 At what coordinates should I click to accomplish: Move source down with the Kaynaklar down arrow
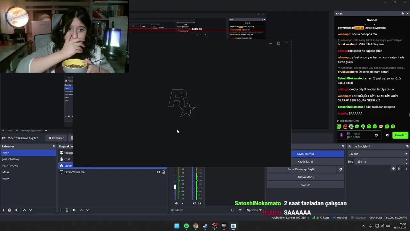pyautogui.click(x=88, y=210)
